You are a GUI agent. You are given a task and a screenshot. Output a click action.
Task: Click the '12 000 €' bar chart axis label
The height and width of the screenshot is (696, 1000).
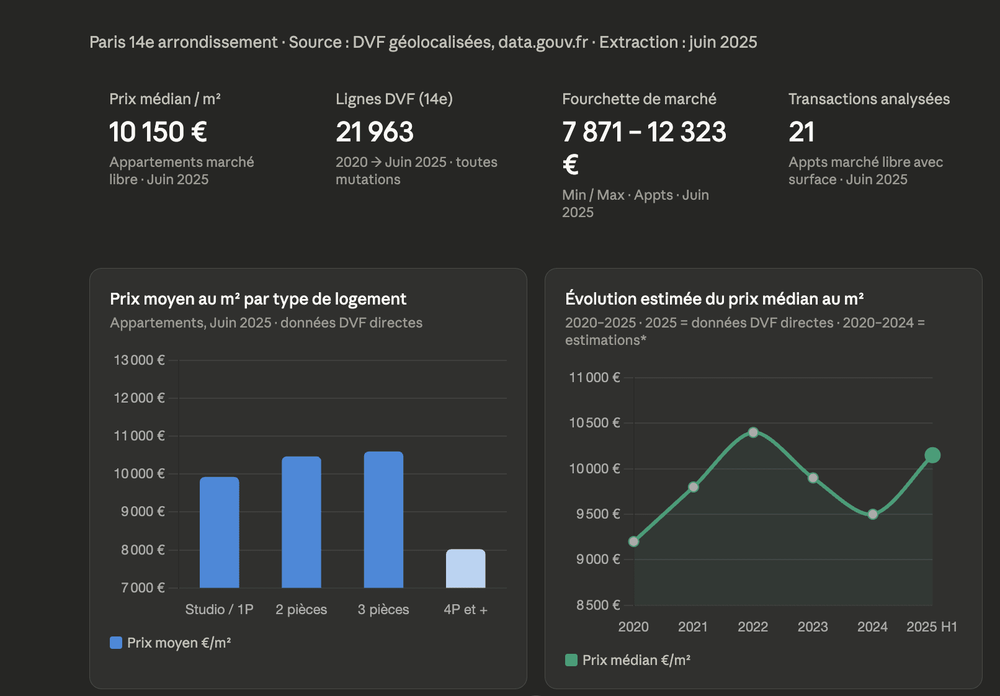(140, 398)
